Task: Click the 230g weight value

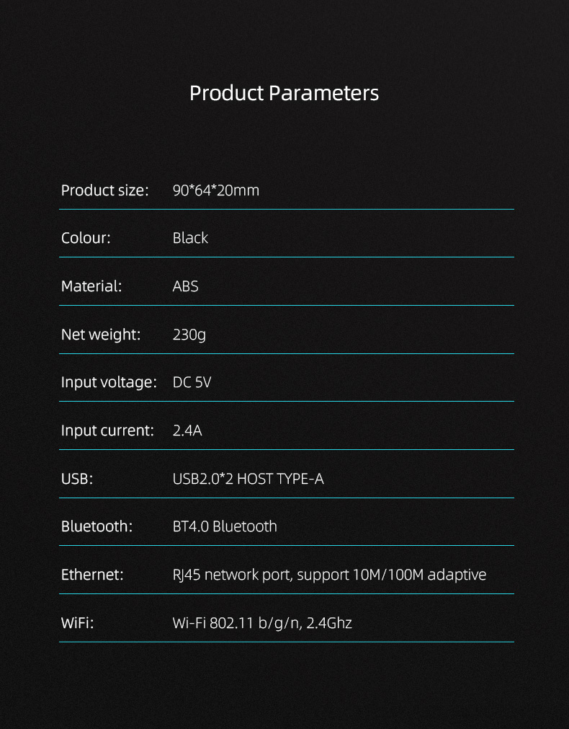Action: pyautogui.click(x=189, y=335)
